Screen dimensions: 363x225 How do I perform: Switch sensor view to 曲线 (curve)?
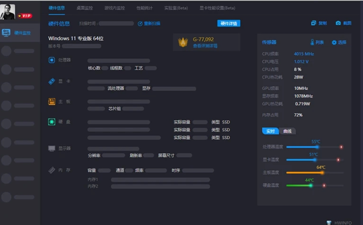[287, 131]
